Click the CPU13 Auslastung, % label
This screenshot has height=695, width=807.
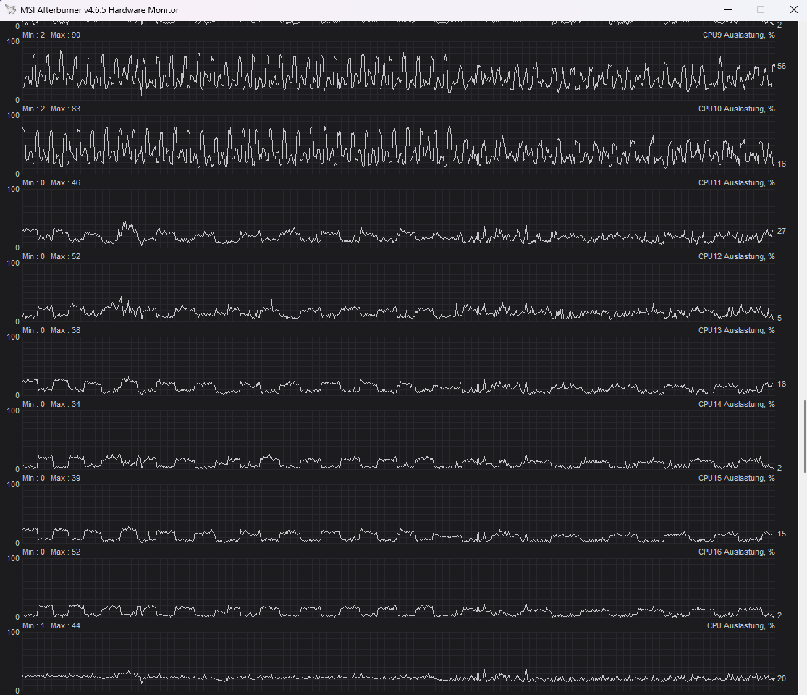pyautogui.click(x=737, y=330)
